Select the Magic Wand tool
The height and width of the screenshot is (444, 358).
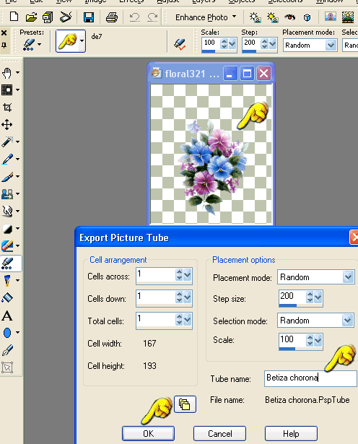7,142
